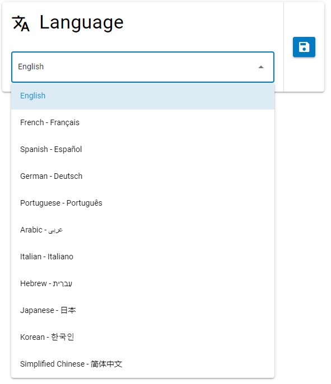Select Simplified Chinese from the list

point(143,364)
